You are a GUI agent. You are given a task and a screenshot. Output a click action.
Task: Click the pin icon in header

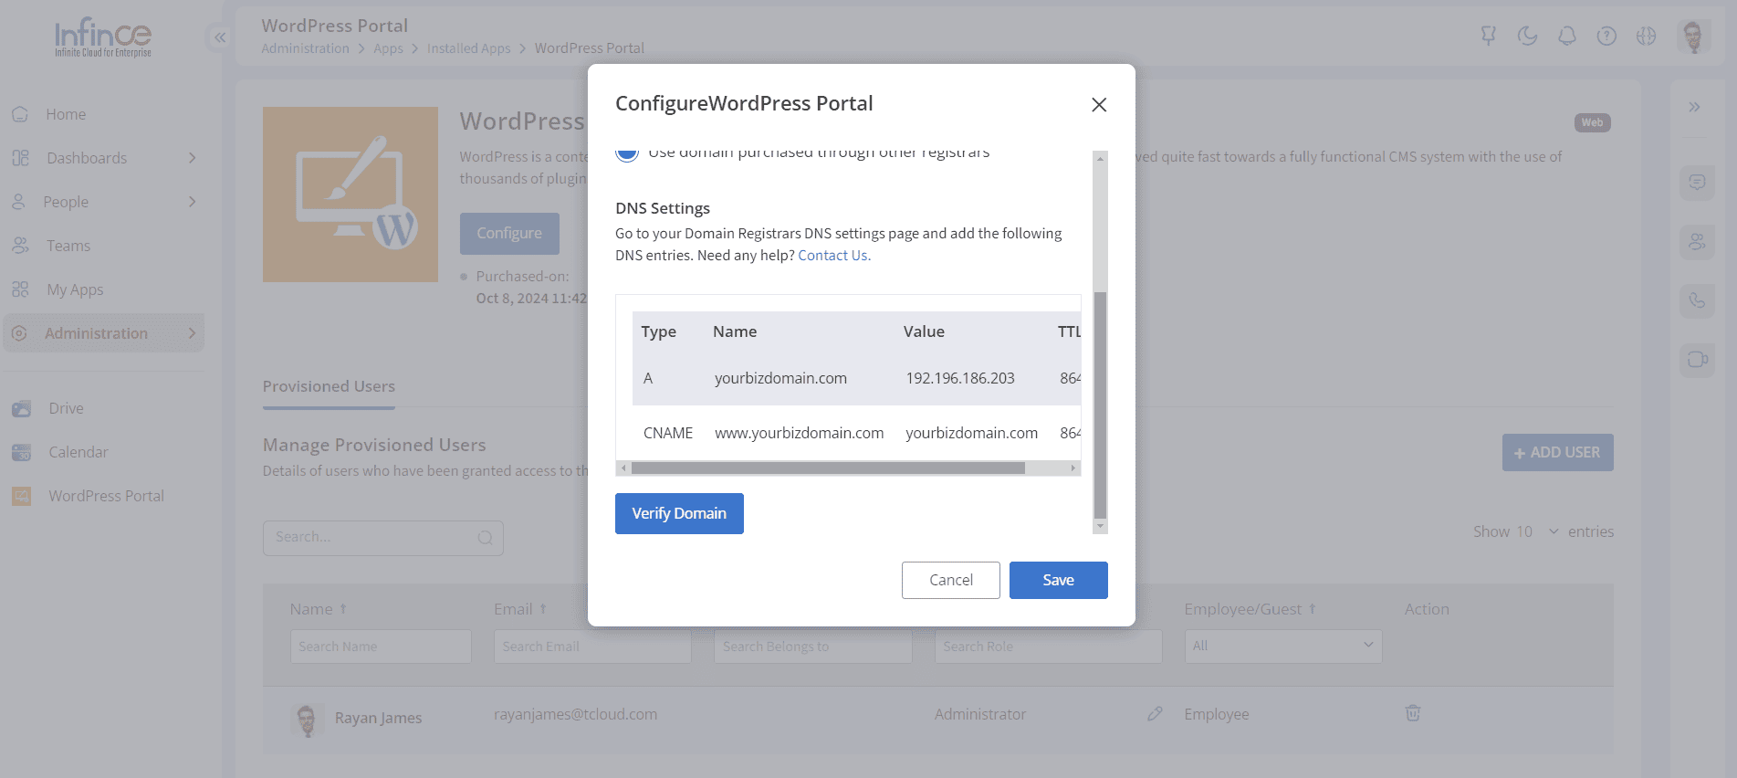[x=1488, y=36]
